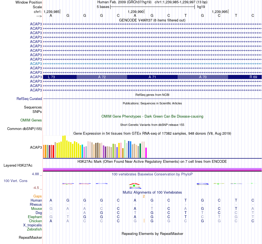
Task: Click the chr1:1,239,985-1,239,997 (13 bp) position text
Action: tap(181, 2)
